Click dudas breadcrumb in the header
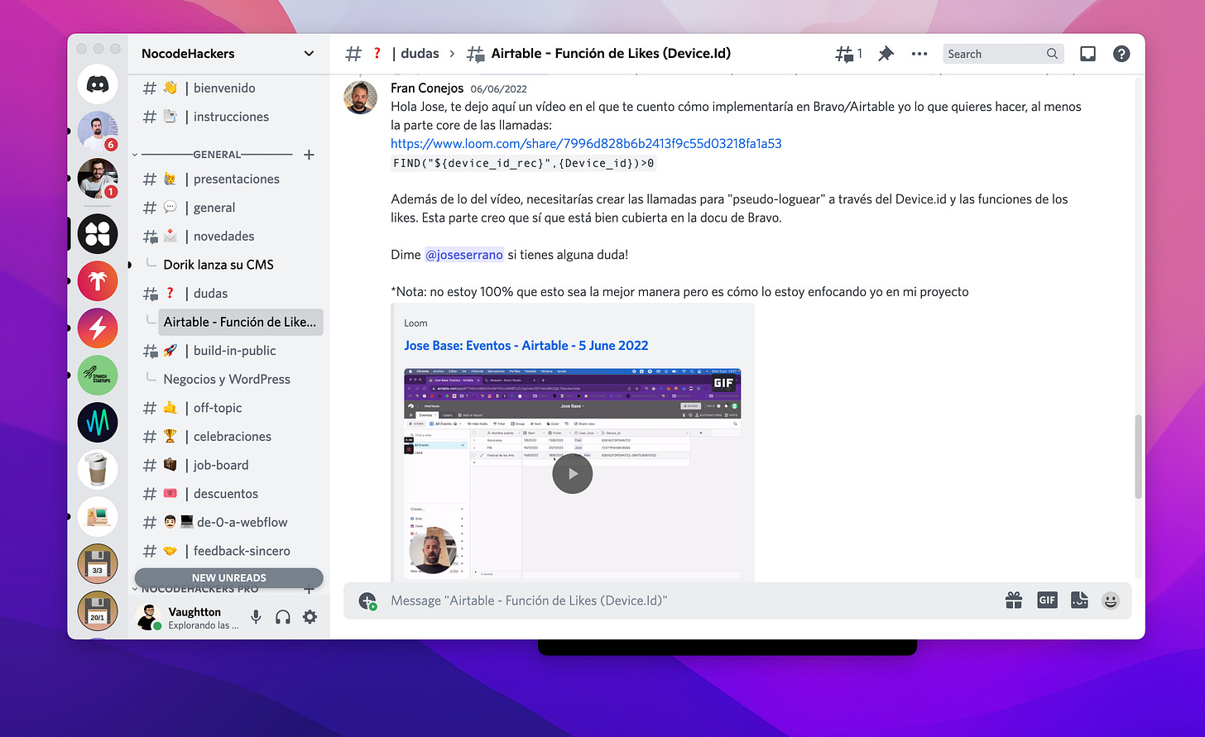Viewport: 1205px width, 737px height. tap(420, 54)
